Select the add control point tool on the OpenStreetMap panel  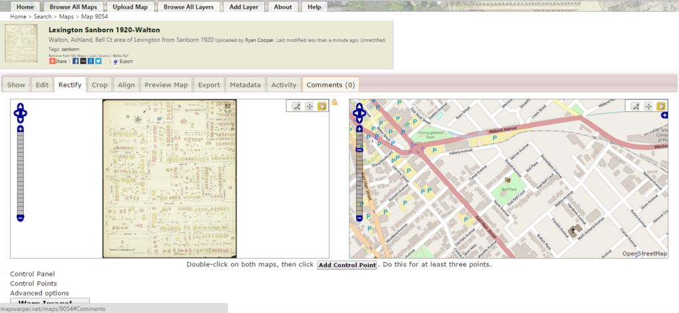[635, 106]
